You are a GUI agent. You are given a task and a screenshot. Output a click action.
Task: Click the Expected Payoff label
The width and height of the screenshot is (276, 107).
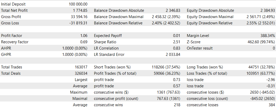[x=108, y=36]
